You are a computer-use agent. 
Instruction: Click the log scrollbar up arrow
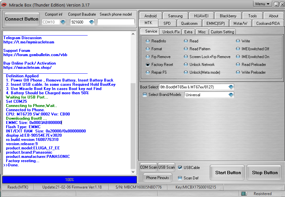coord(133,34)
